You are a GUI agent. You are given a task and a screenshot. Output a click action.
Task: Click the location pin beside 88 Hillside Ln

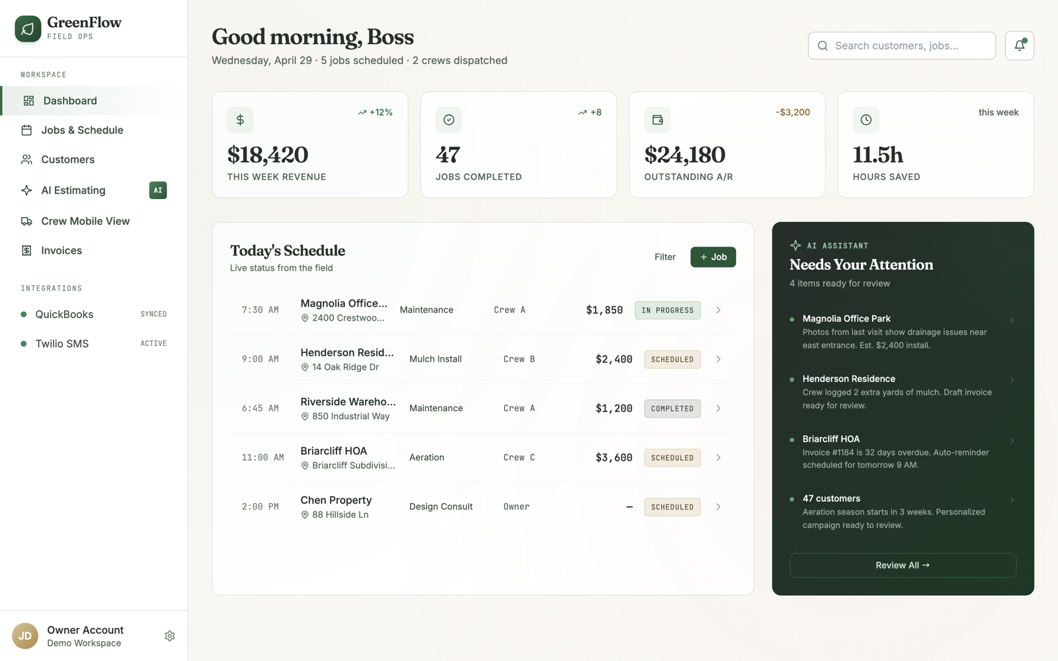(305, 515)
